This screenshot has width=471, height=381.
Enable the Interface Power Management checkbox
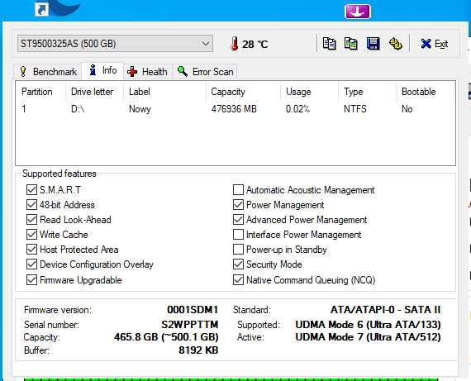coord(238,235)
